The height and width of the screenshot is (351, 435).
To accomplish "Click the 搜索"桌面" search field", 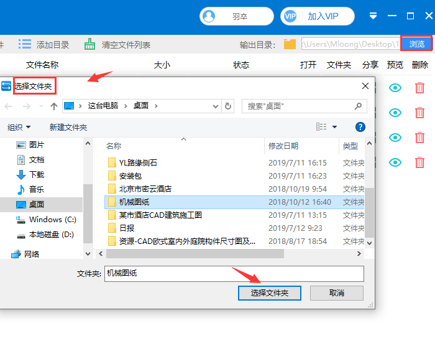I will (x=304, y=106).
